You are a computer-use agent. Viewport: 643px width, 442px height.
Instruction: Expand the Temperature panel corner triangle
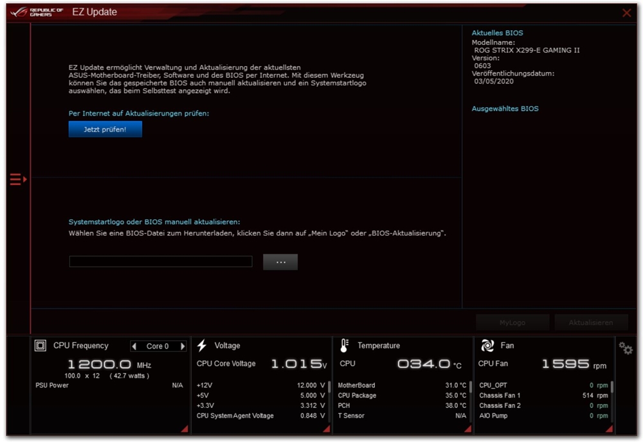pos(467,429)
